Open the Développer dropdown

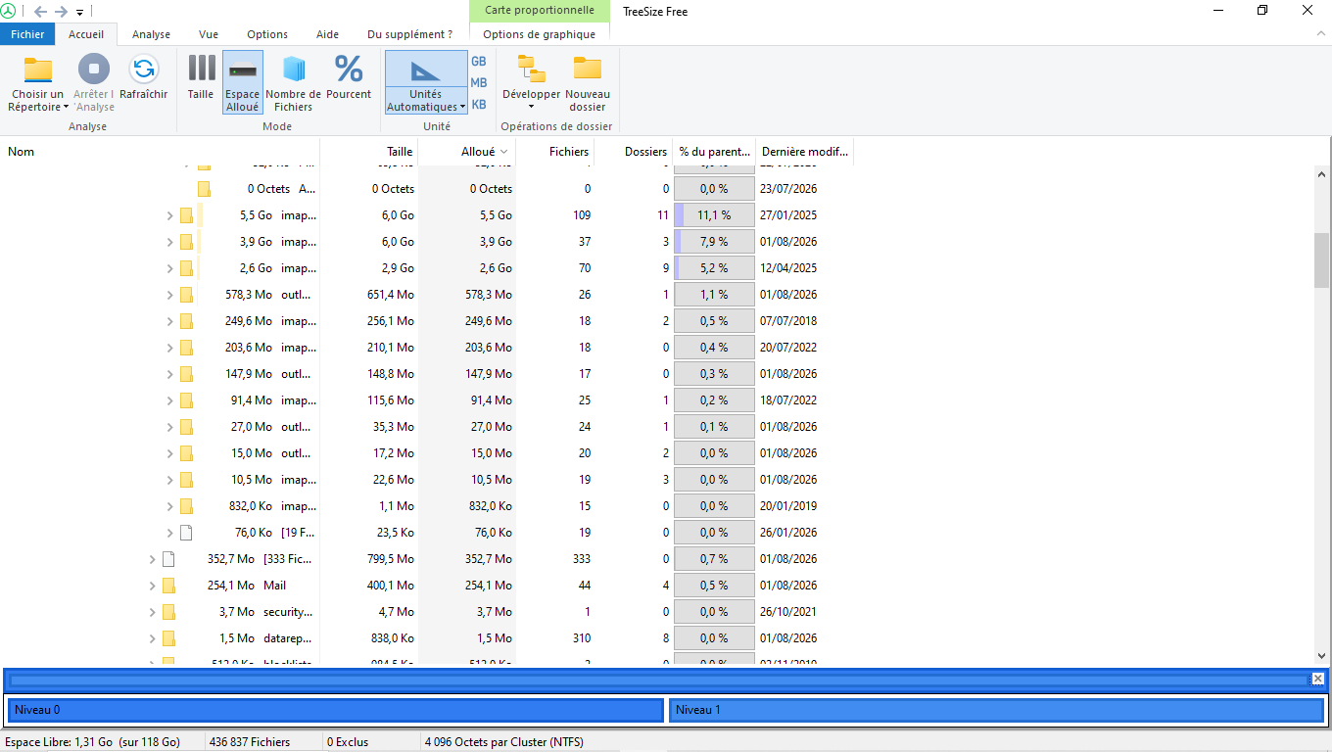tap(532, 82)
